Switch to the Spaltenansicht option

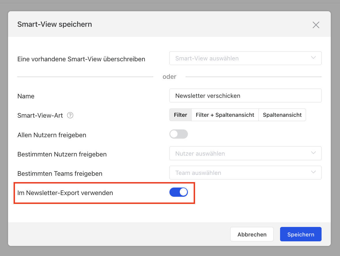(x=282, y=115)
